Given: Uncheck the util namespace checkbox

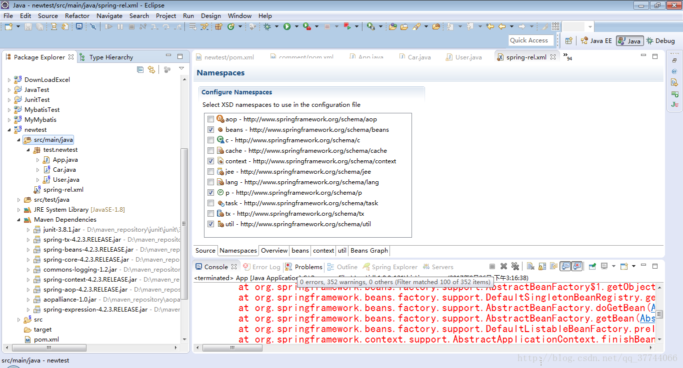Looking at the screenshot, I should pos(210,224).
